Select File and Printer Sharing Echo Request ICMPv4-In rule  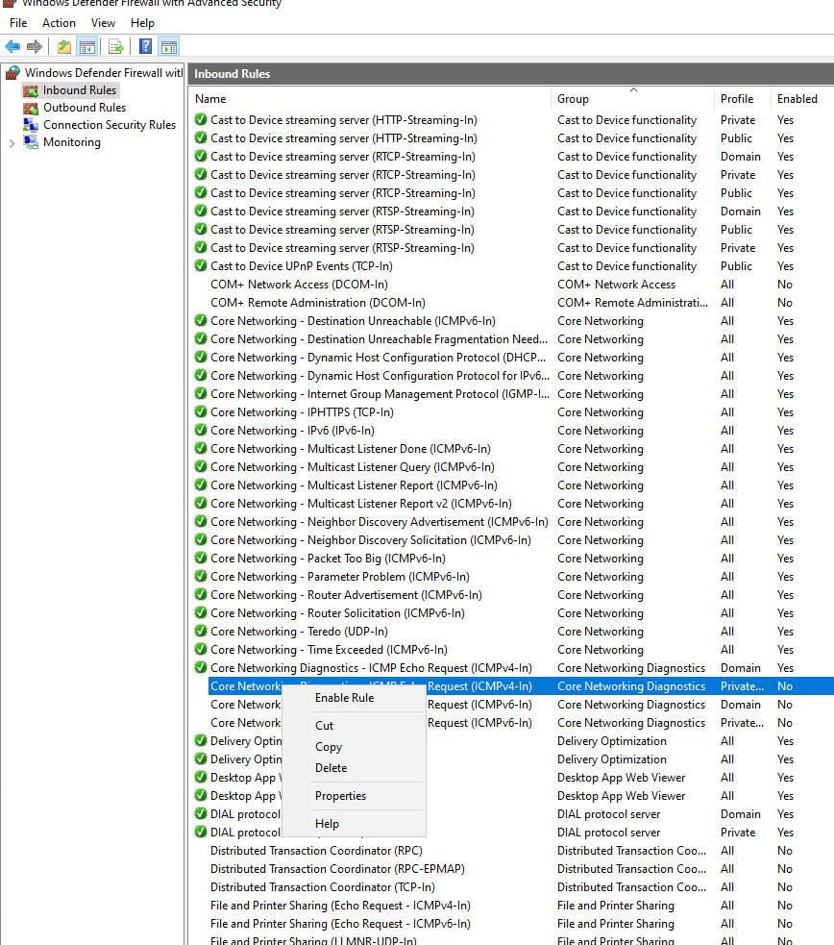click(340, 906)
